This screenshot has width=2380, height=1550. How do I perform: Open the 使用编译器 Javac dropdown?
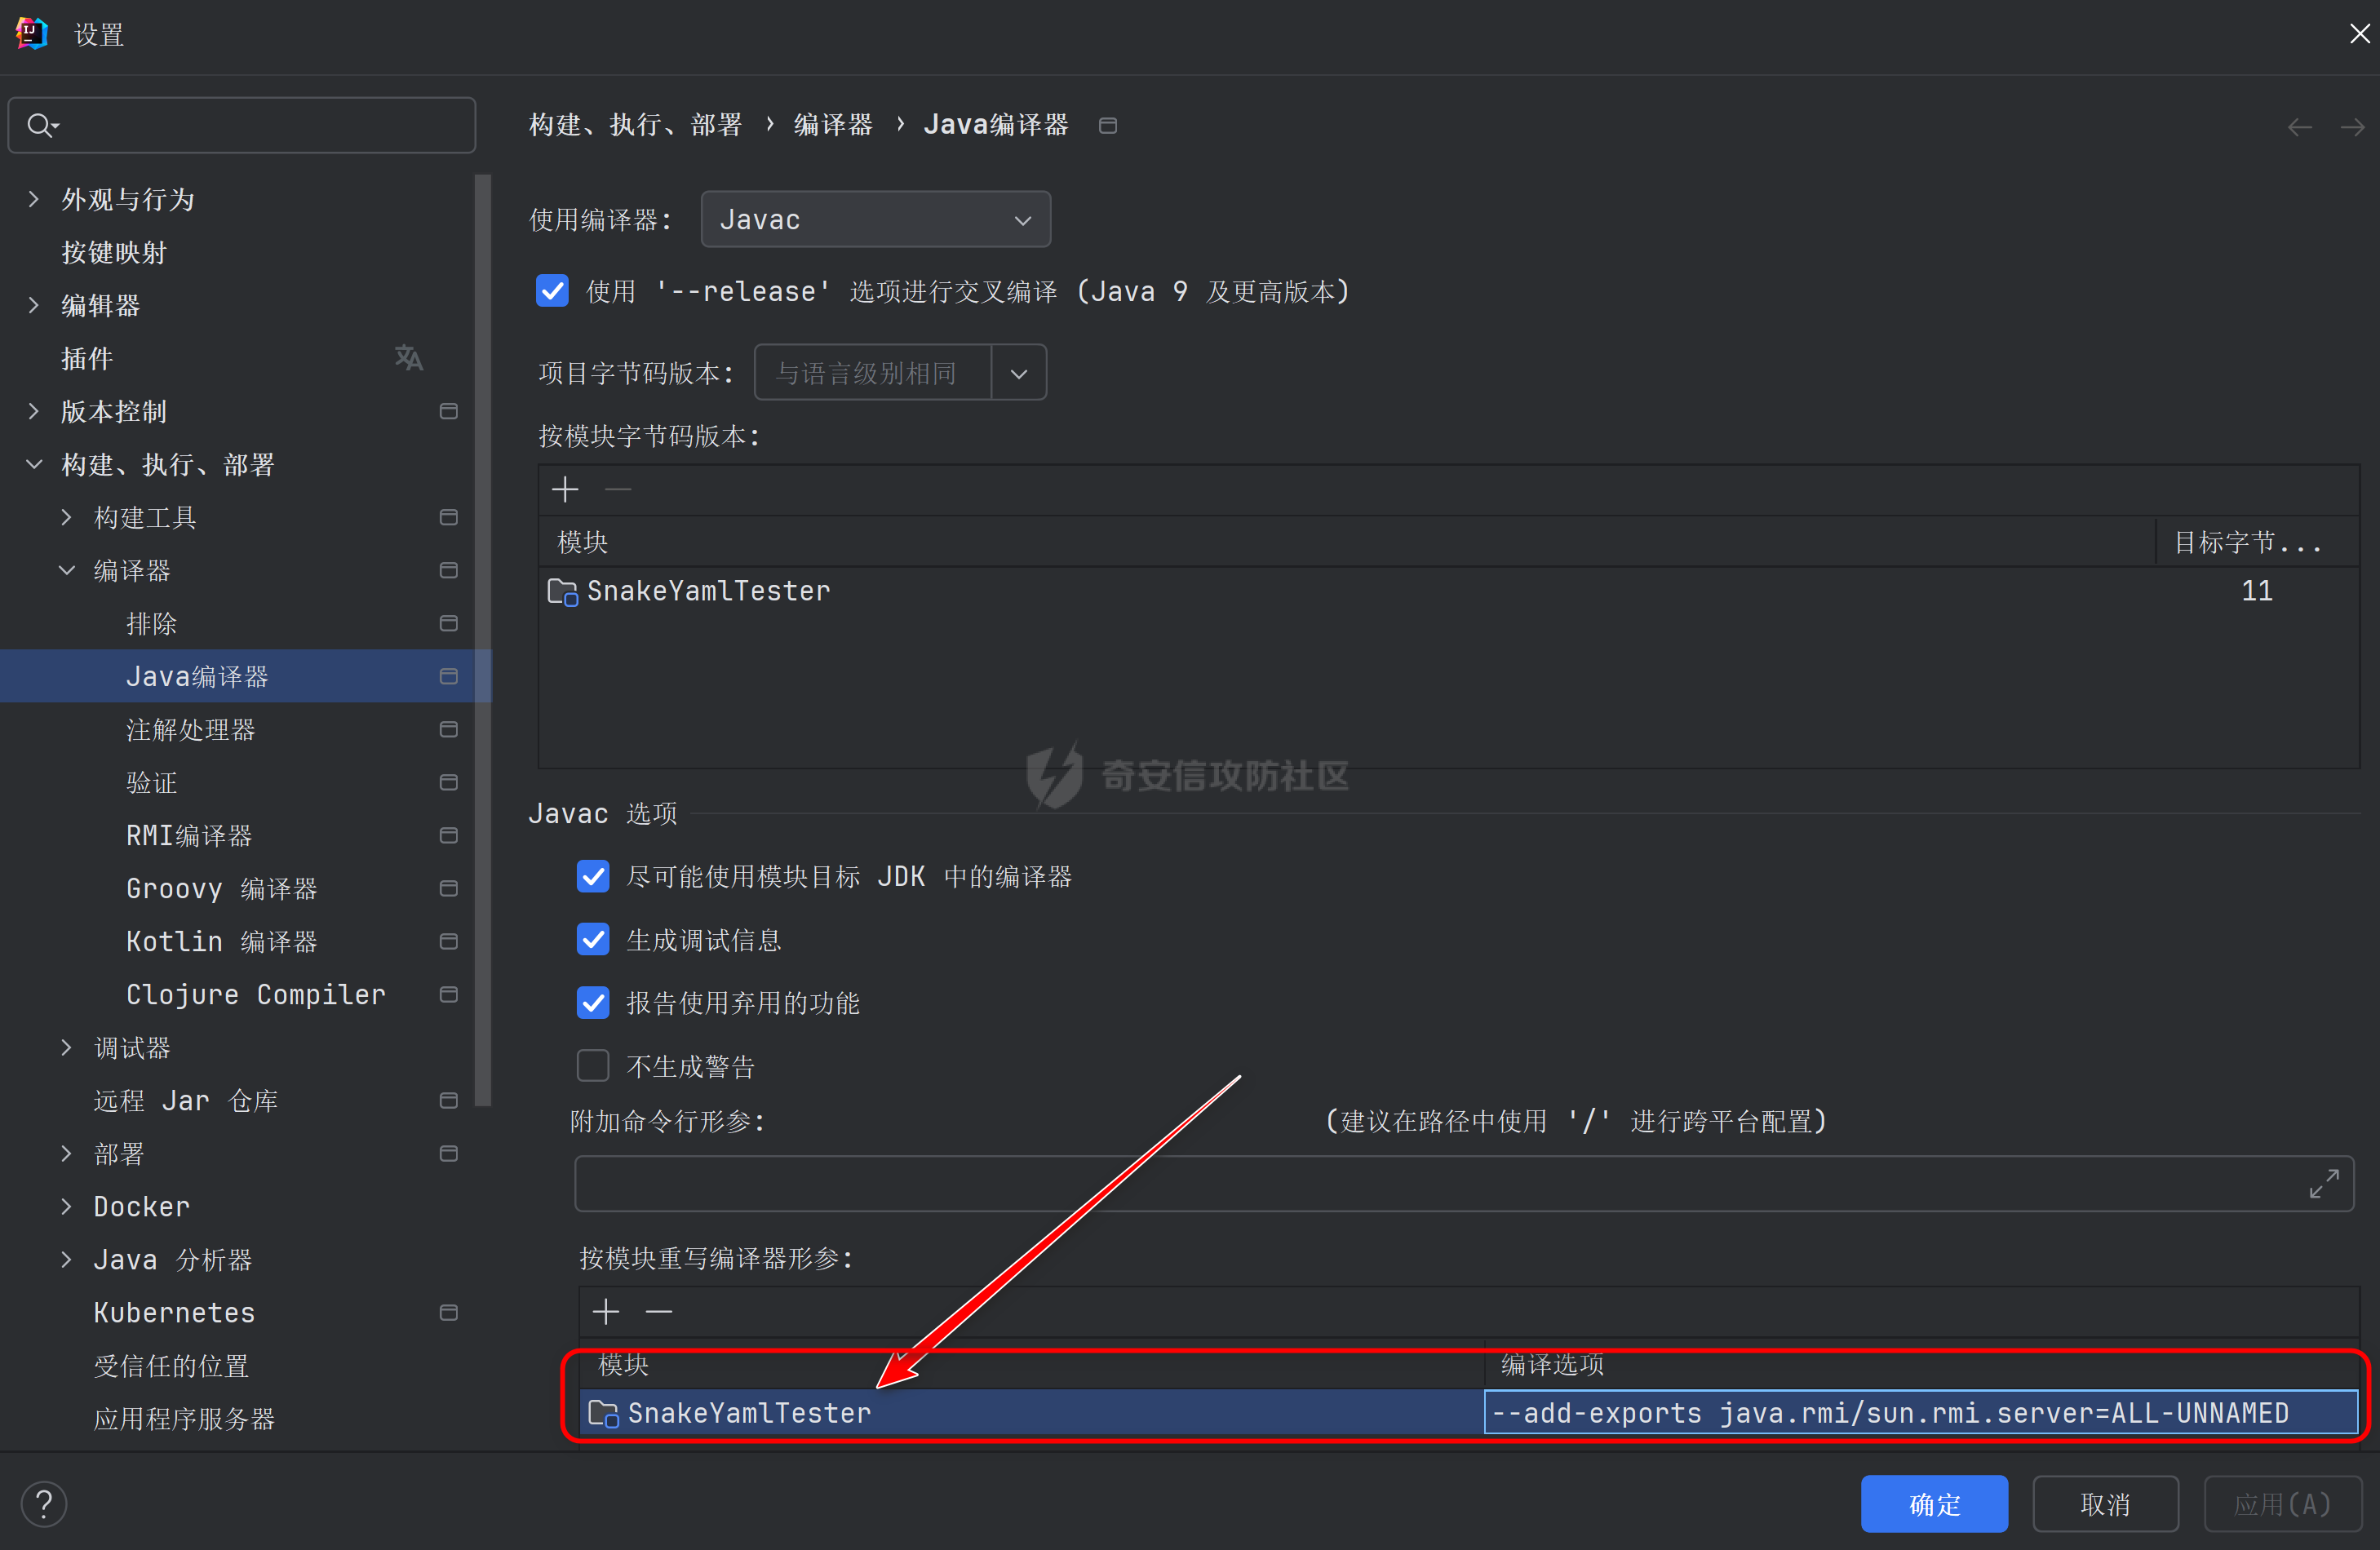click(x=876, y=219)
